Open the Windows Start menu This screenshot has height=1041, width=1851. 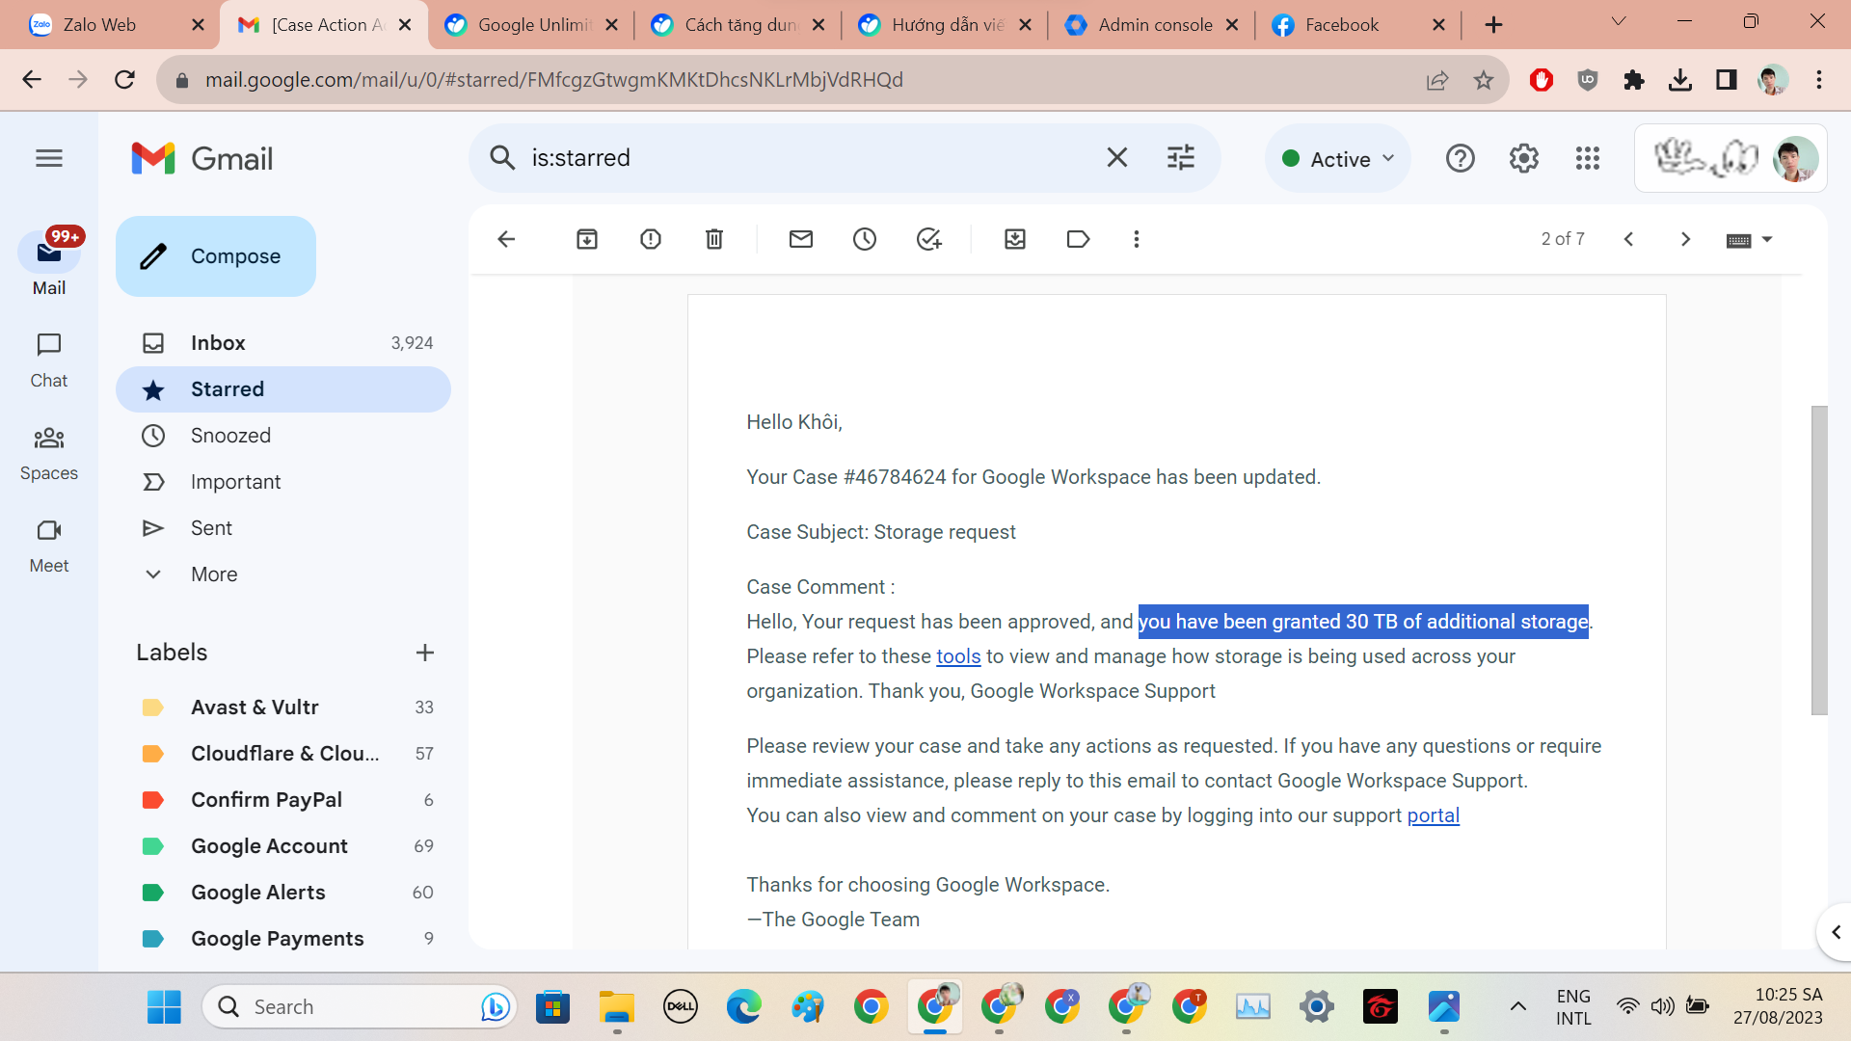tap(164, 1007)
